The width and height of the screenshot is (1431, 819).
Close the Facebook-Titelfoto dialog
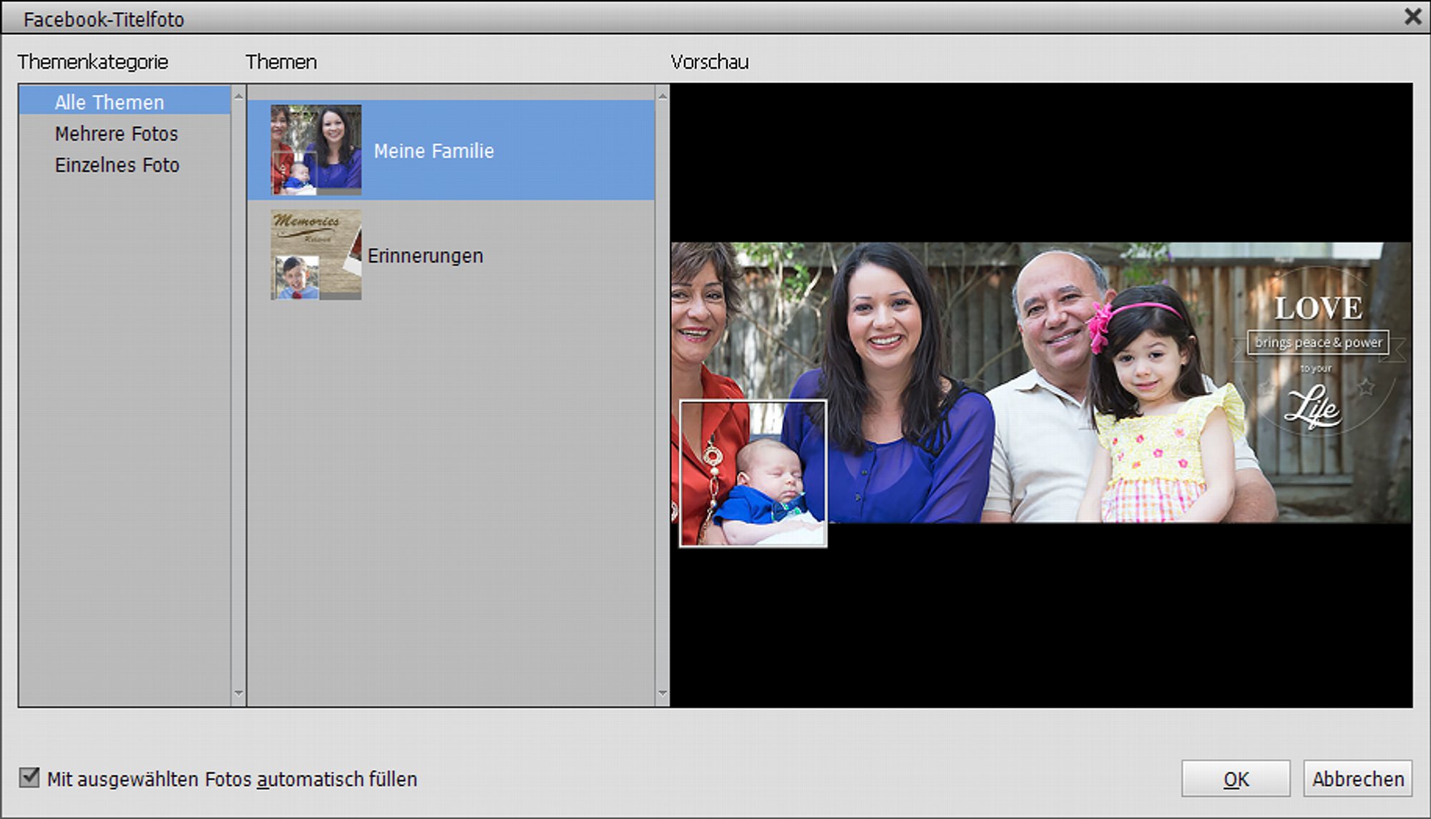point(1413,16)
